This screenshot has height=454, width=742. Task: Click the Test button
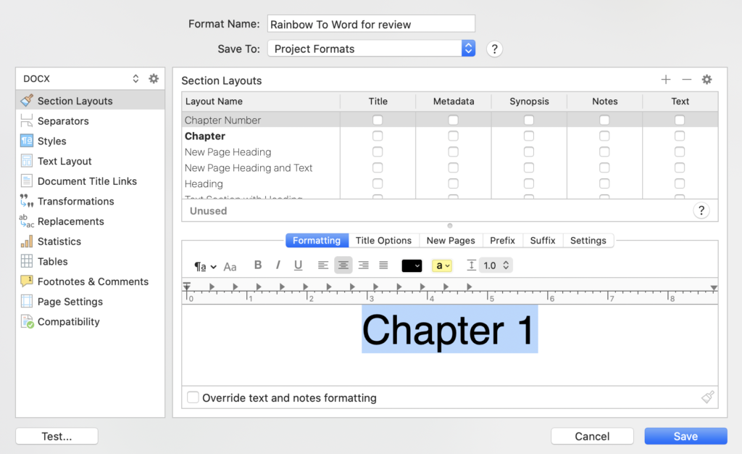pos(56,436)
